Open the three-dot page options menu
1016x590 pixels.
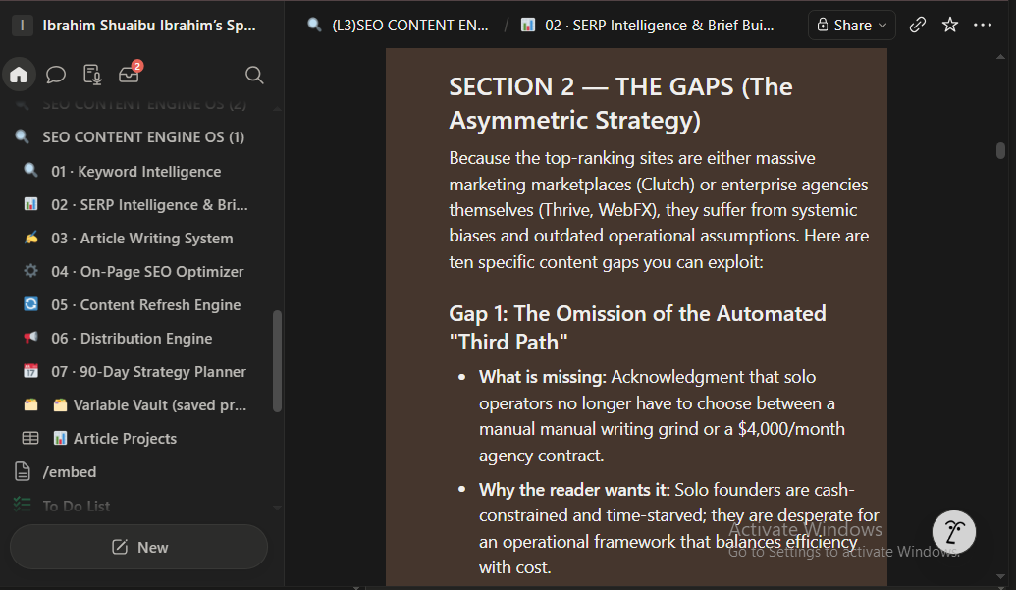(x=983, y=26)
